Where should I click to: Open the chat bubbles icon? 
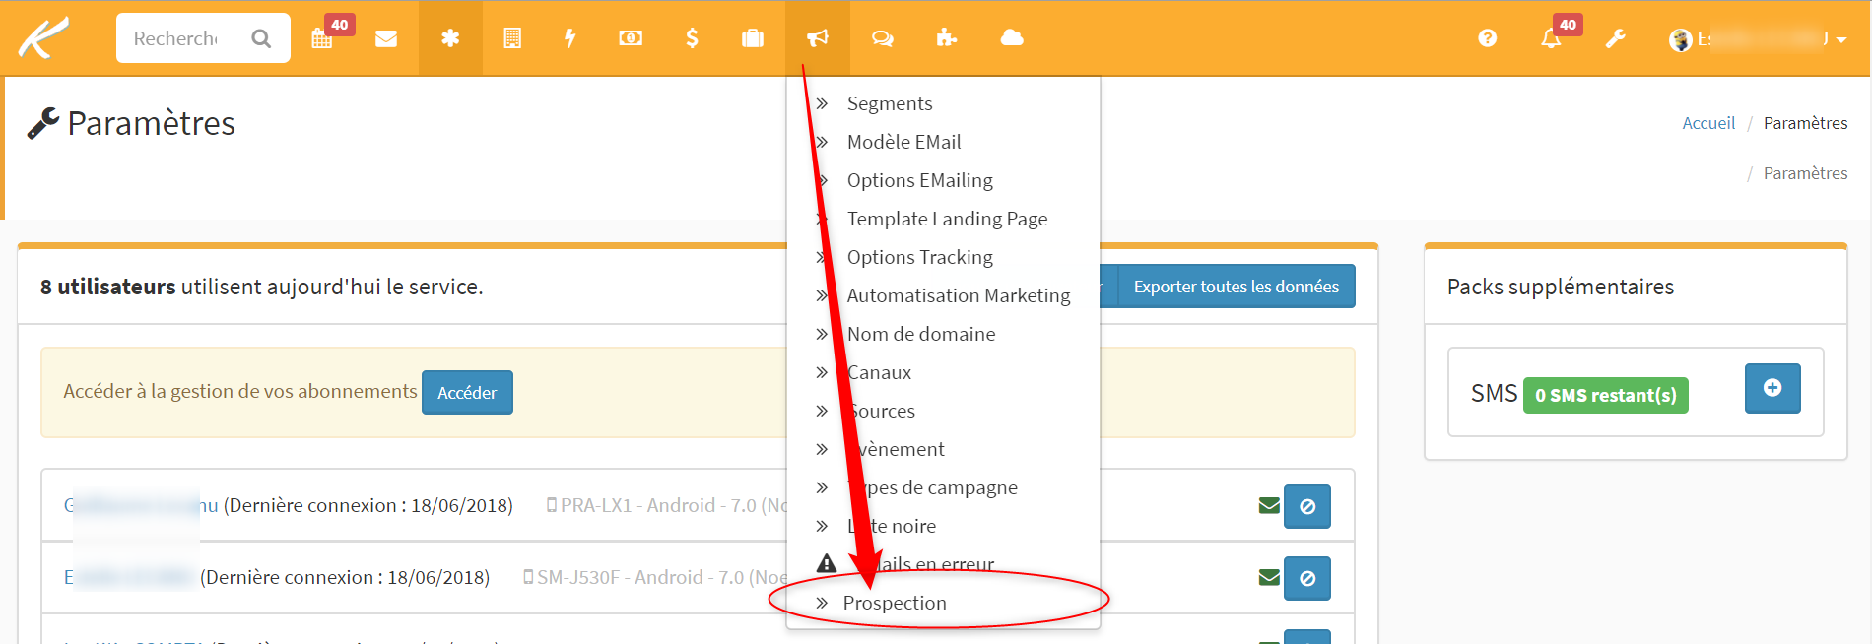coord(883,38)
